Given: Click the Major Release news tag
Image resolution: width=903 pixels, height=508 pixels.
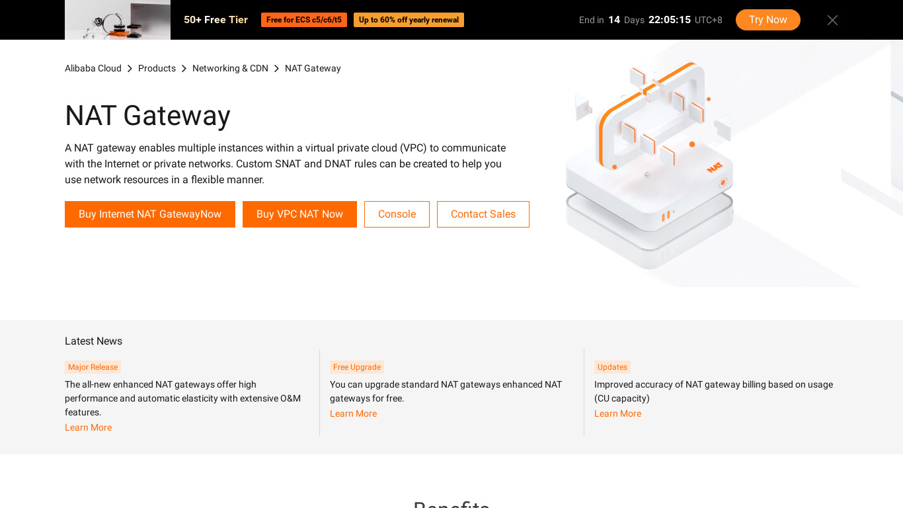Looking at the screenshot, I should pyautogui.click(x=93, y=367).
